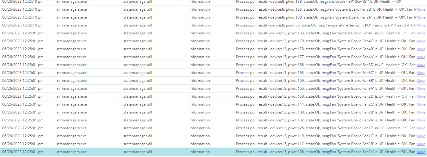The height and width of the screenshot is (157, 427).
Task: Select the Fan4C poll result message
Action: [326, 41]
